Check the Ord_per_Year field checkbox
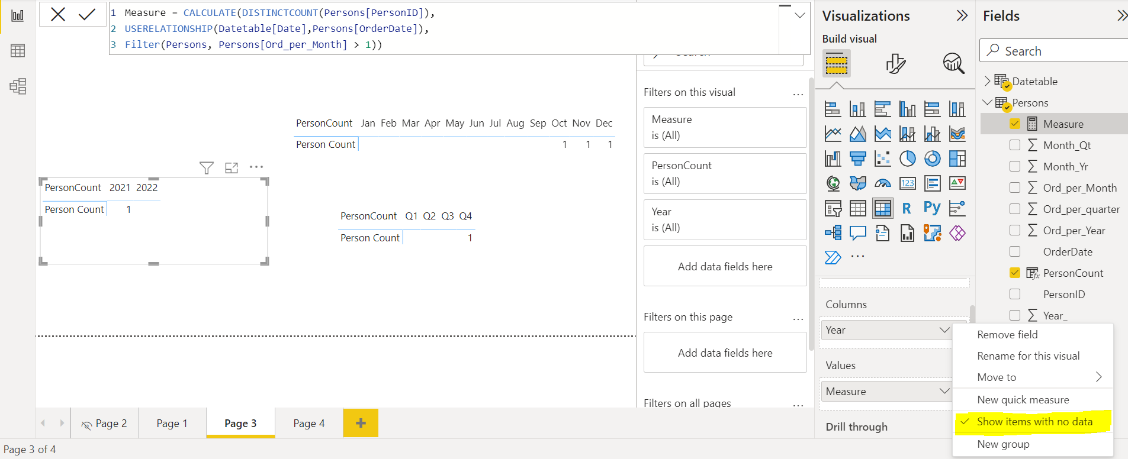Viewport: 1128px width, 459px height. [1015, 230]
